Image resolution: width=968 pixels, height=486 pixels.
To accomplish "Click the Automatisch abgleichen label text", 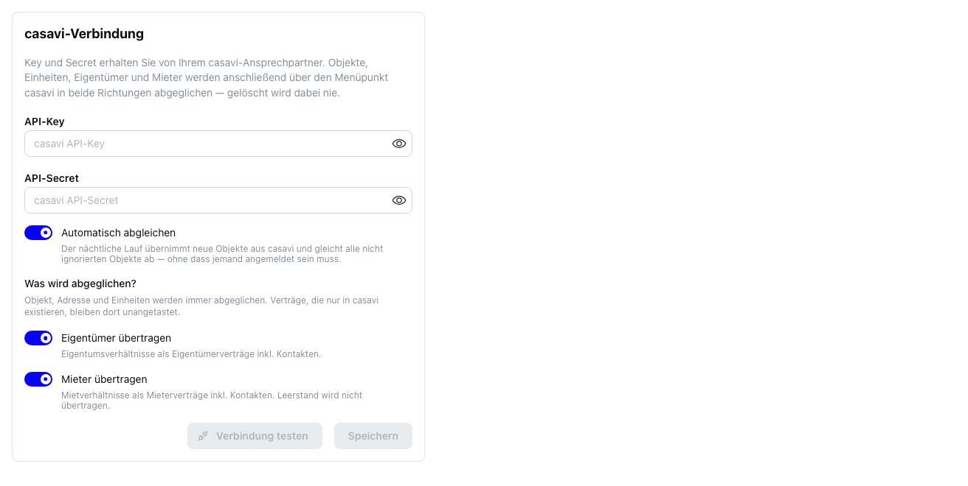I will click(118, 233).
